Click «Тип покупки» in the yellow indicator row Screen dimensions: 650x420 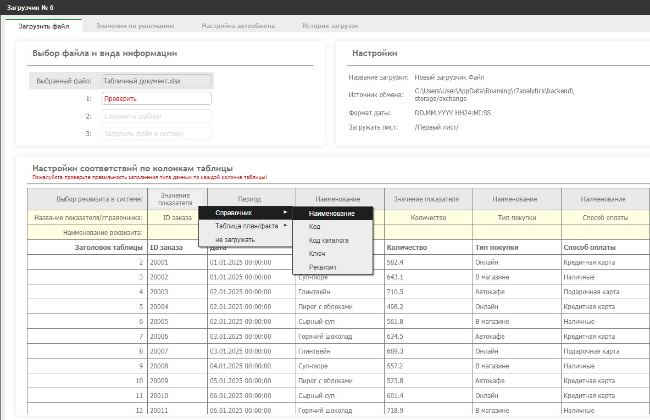pyautogui.click(x=517, y=218)
